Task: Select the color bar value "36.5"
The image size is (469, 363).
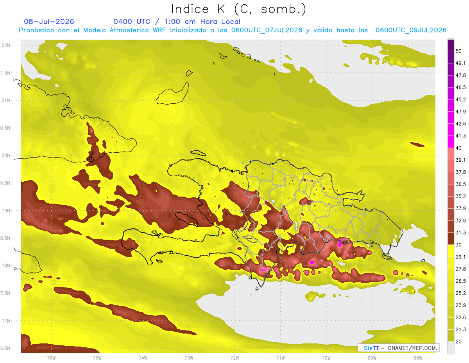Action: click(x=461, y=184)
